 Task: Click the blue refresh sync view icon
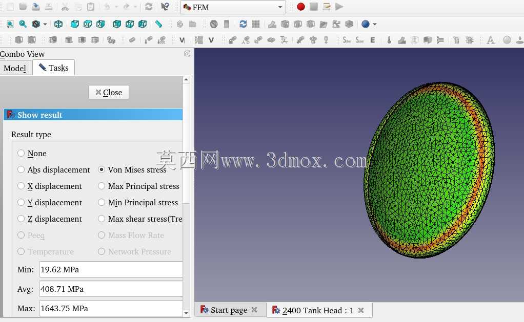coord(243,24)
